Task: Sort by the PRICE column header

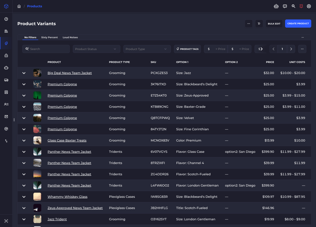Action: (x=270, y=62)
